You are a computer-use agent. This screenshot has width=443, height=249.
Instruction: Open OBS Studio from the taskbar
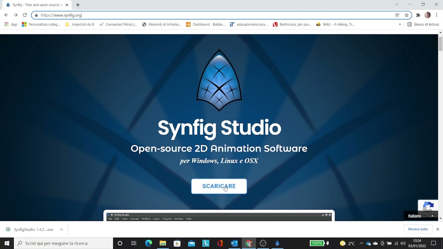[263, 243]
